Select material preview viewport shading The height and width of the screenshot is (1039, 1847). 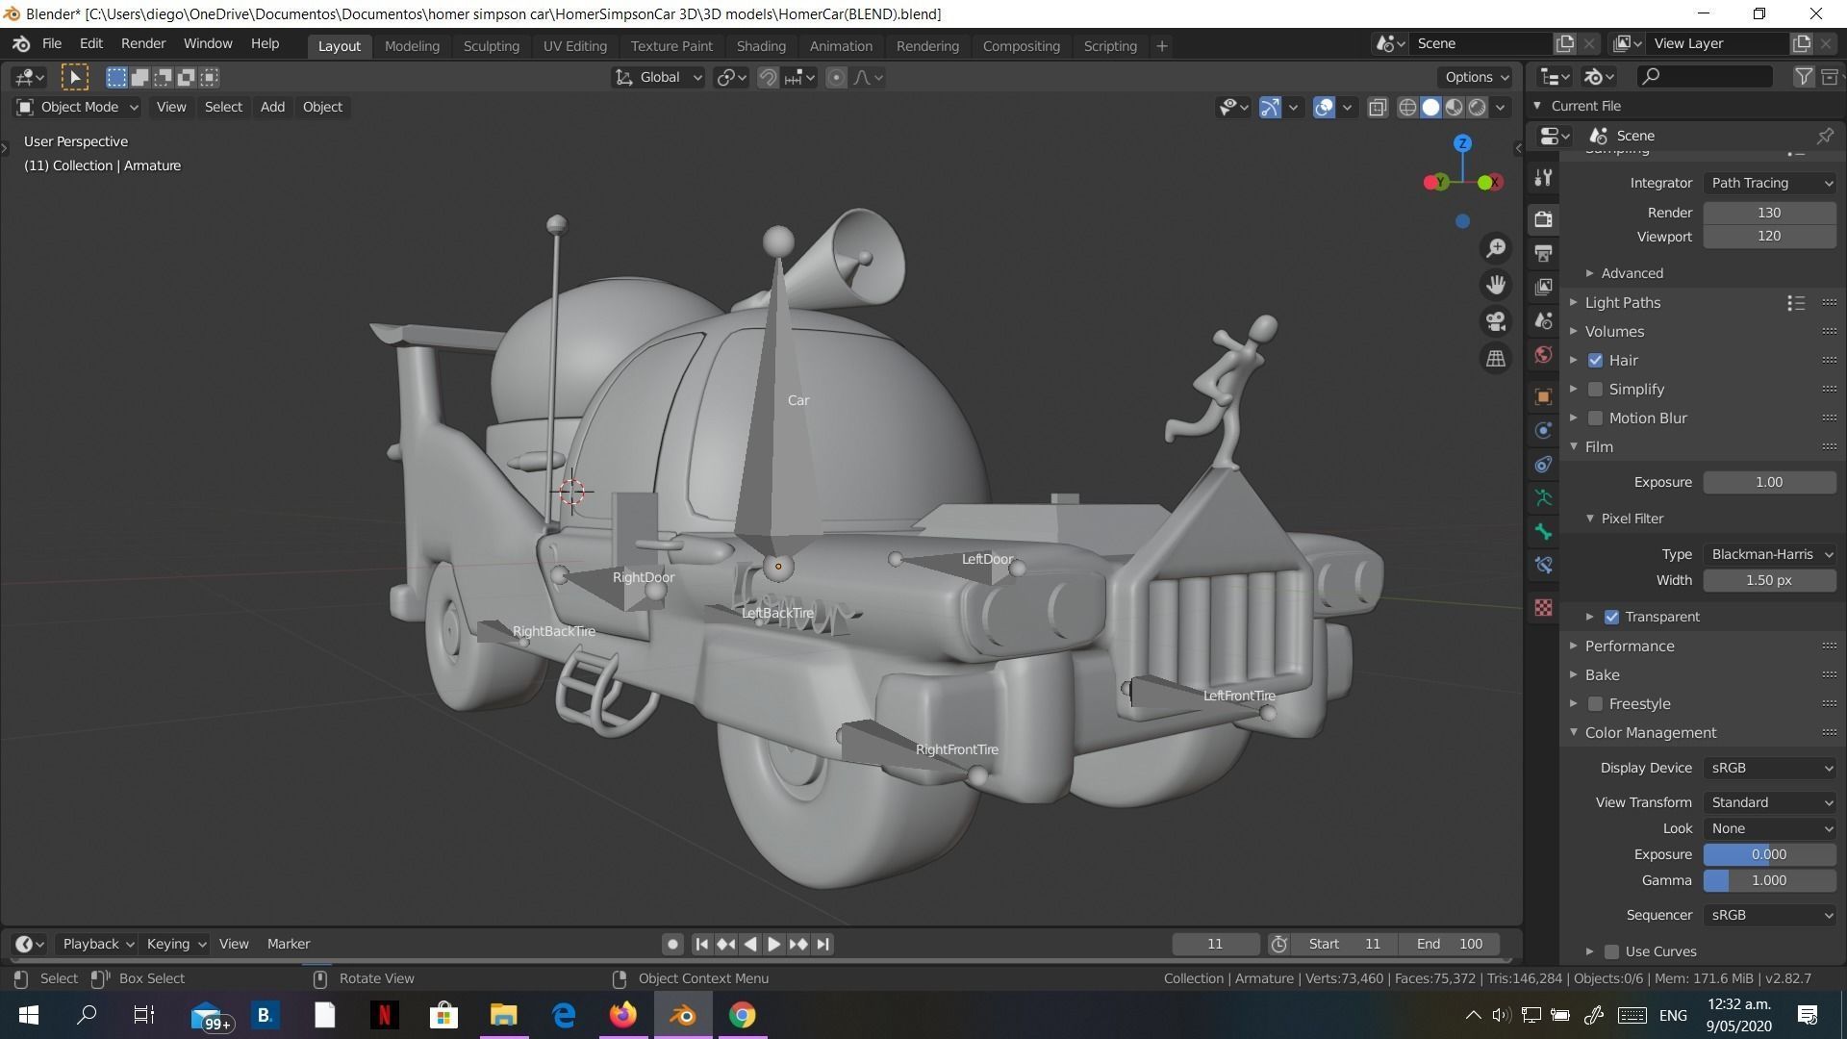click(x=1454, y=107)
